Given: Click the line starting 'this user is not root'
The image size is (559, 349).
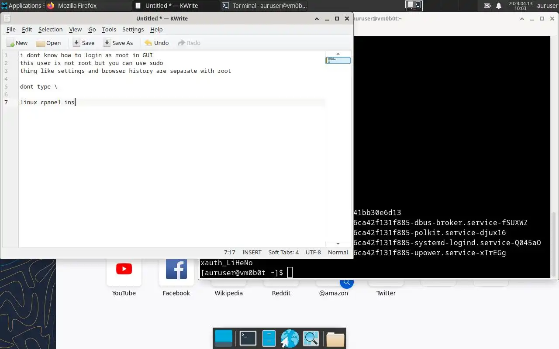Looking at the screenshot, I should click(91, 63).
